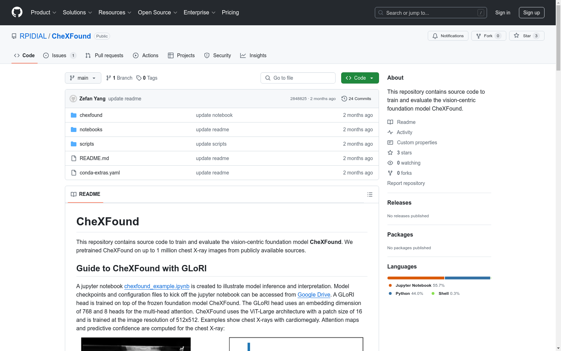Open the Actions tab
This screenshot has width=561, height=351.
pos(146,55)
